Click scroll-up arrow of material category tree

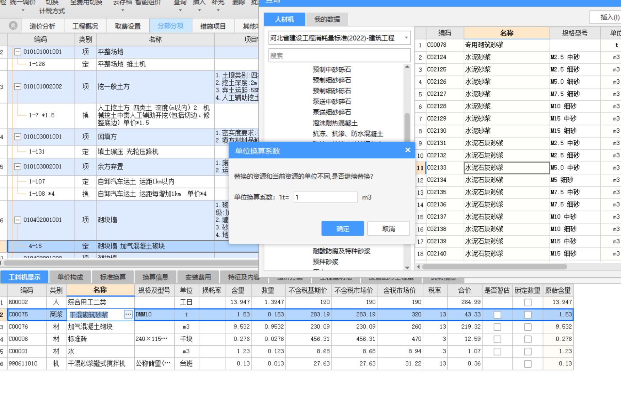(407, 67)
